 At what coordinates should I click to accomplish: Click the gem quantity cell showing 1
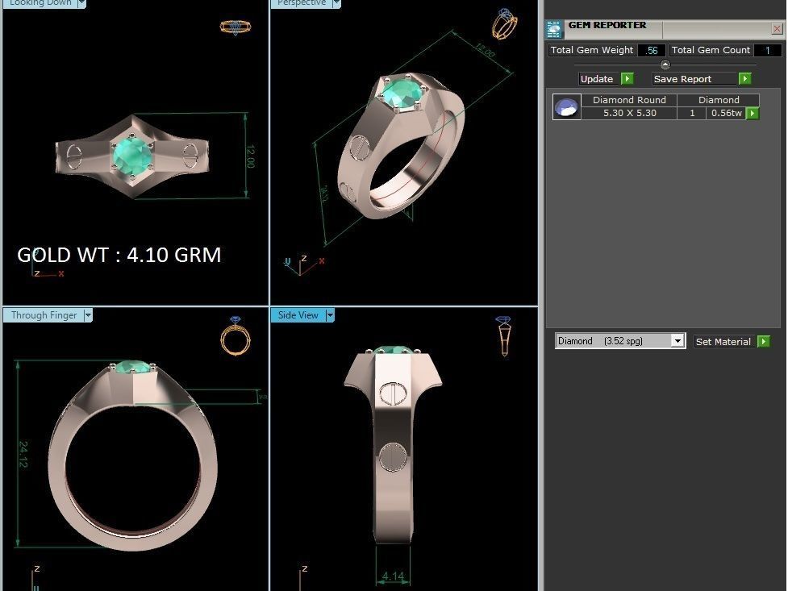(691, 113)
